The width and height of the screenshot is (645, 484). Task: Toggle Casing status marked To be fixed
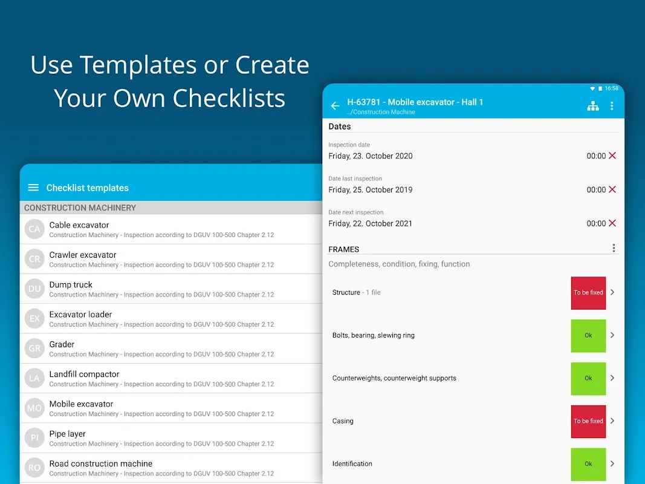(x=588, y=421)
